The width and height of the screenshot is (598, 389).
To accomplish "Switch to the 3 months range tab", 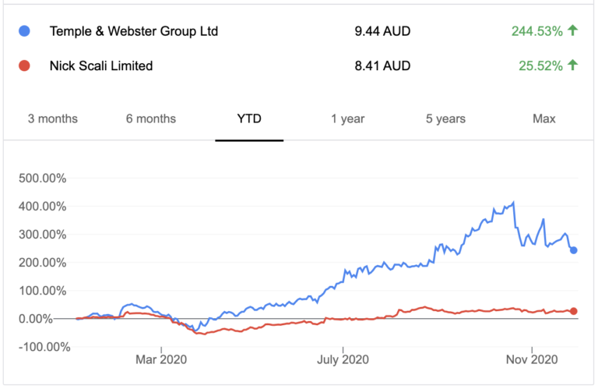I will pyautogui.click(x=53, y=119).
